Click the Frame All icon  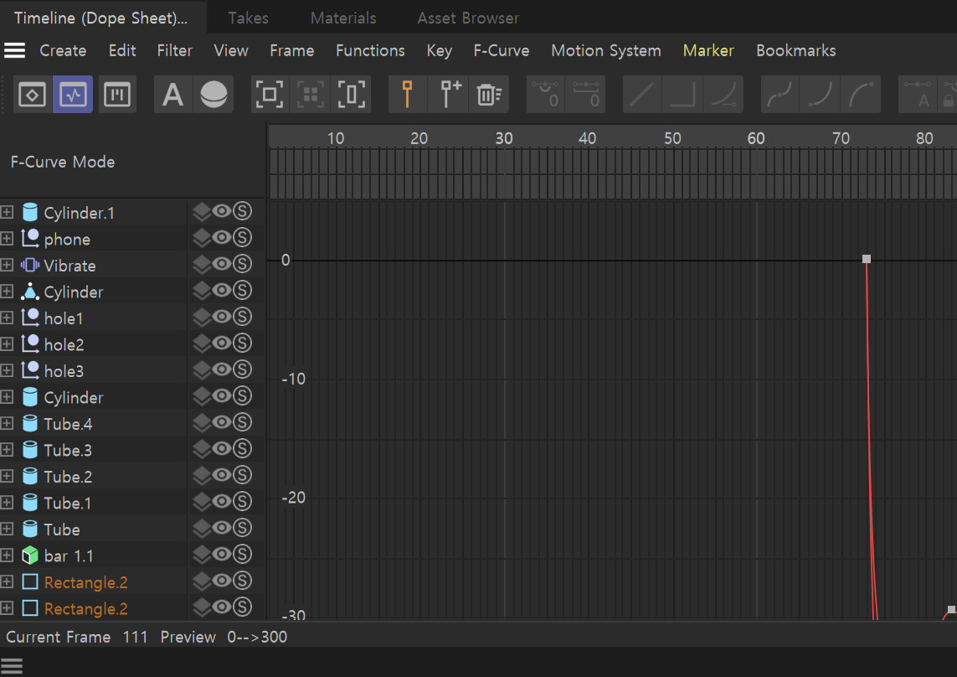point(270,95)
